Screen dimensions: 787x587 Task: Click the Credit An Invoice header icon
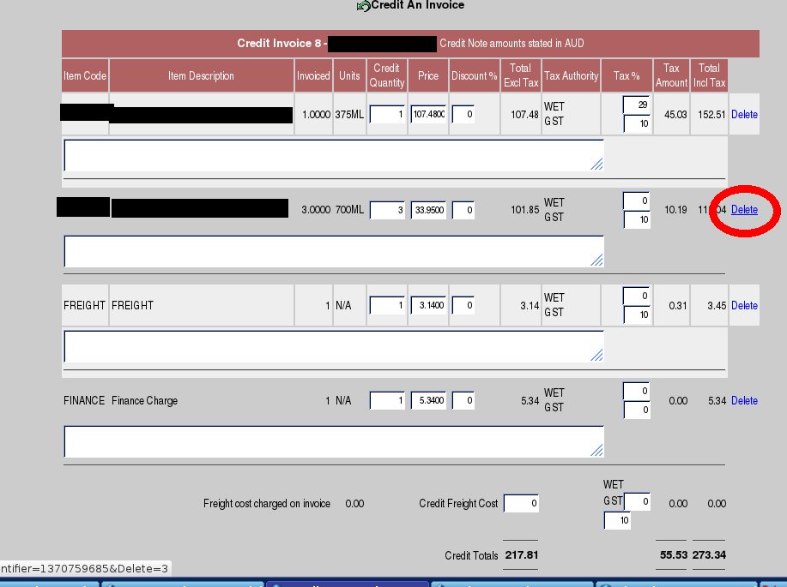point(363,6)
